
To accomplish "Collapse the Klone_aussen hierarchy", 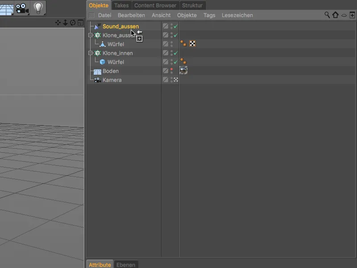I will coord(91,35).
